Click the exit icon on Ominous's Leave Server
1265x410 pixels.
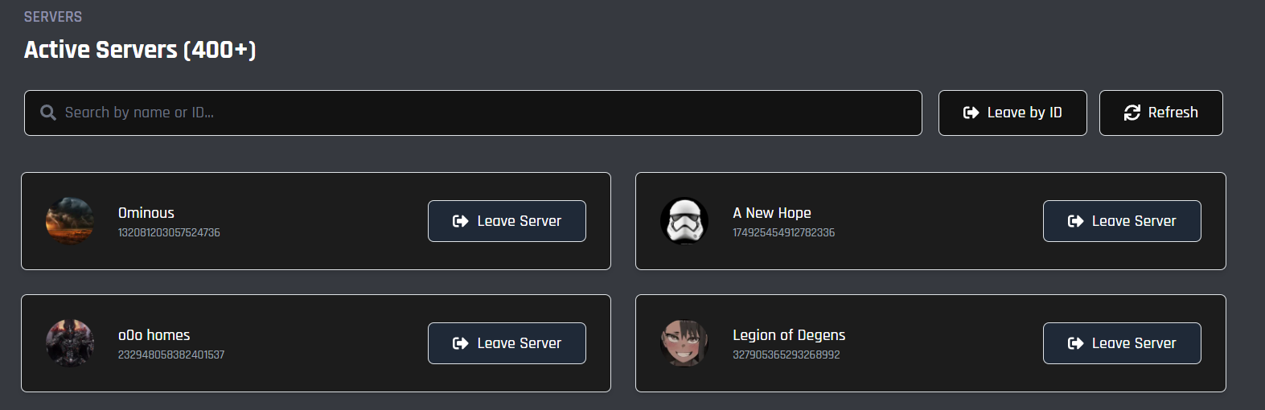pos(461,221)
